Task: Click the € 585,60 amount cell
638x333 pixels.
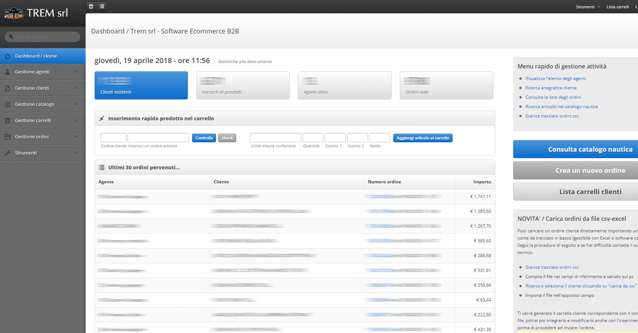Action: pos(475,241)
